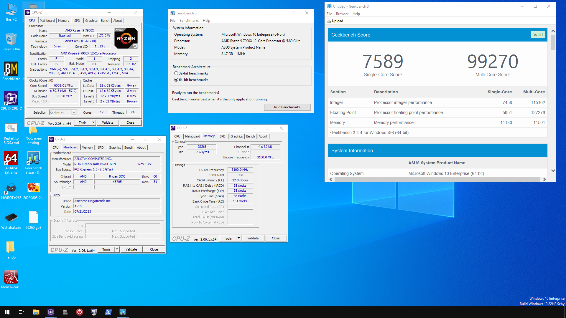Select 64-bit benchmarks radio option

(x=176, y=80)
